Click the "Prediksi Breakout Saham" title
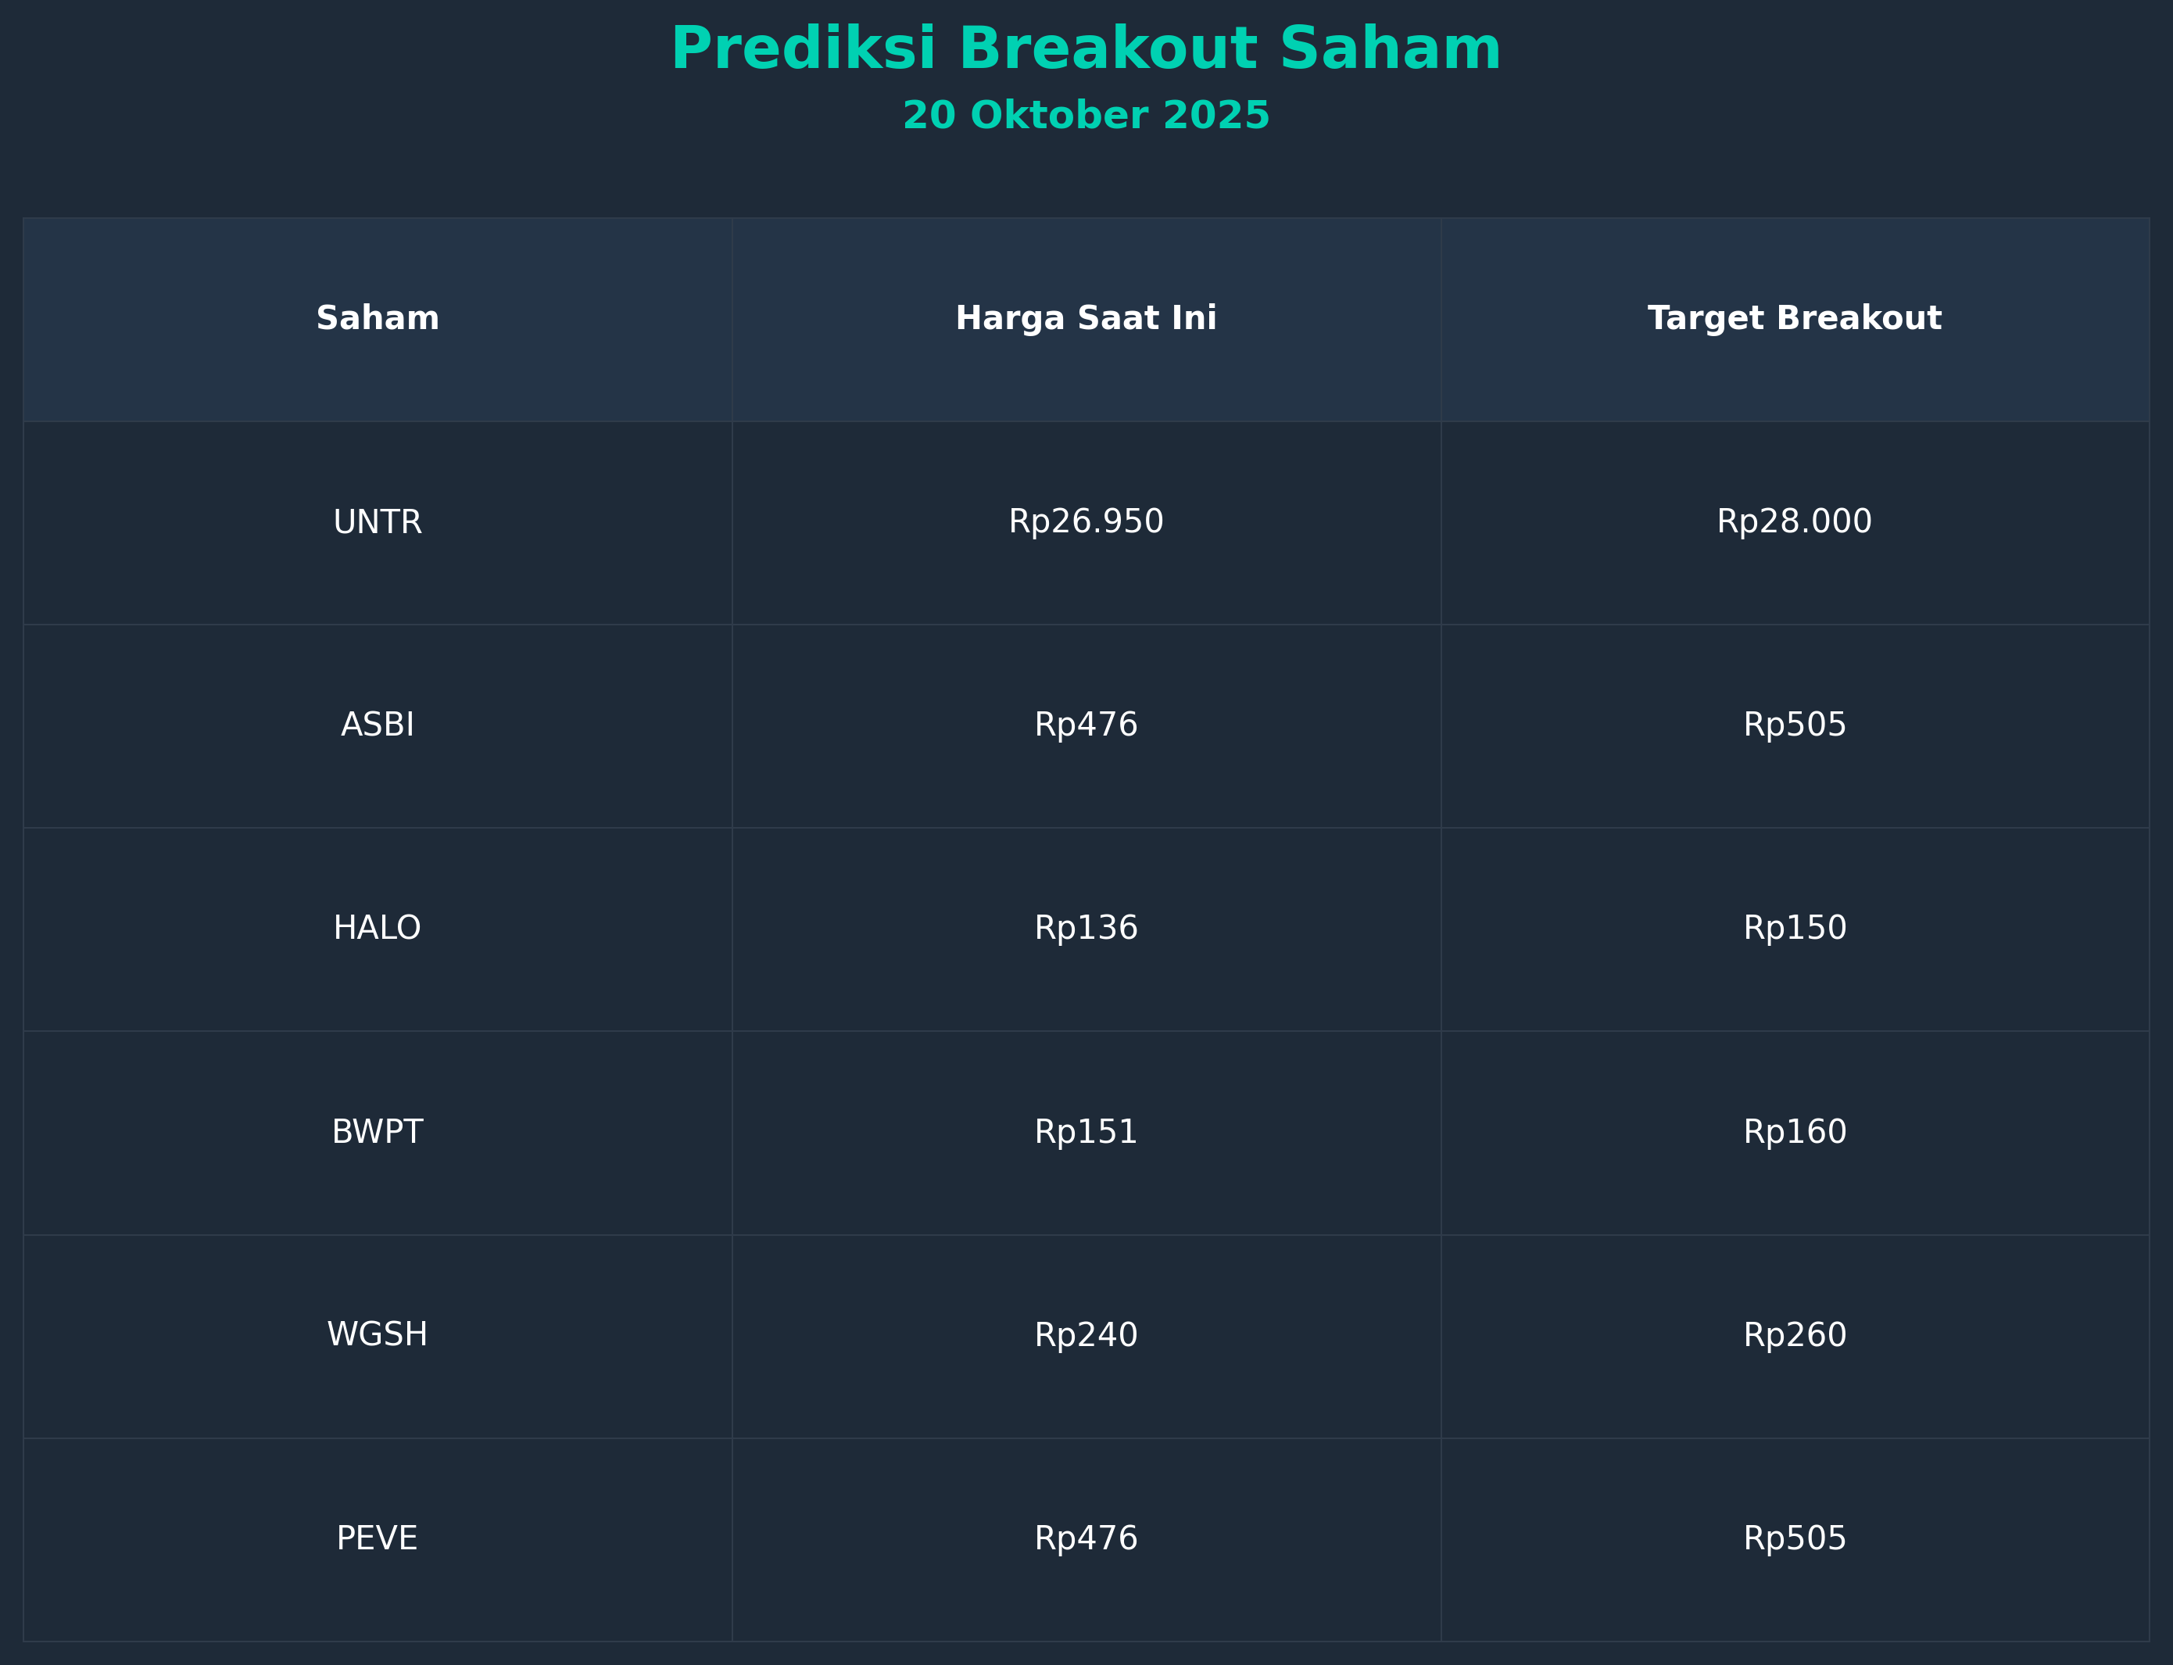This screenshot has width=2173, height=1665. 1086,49
